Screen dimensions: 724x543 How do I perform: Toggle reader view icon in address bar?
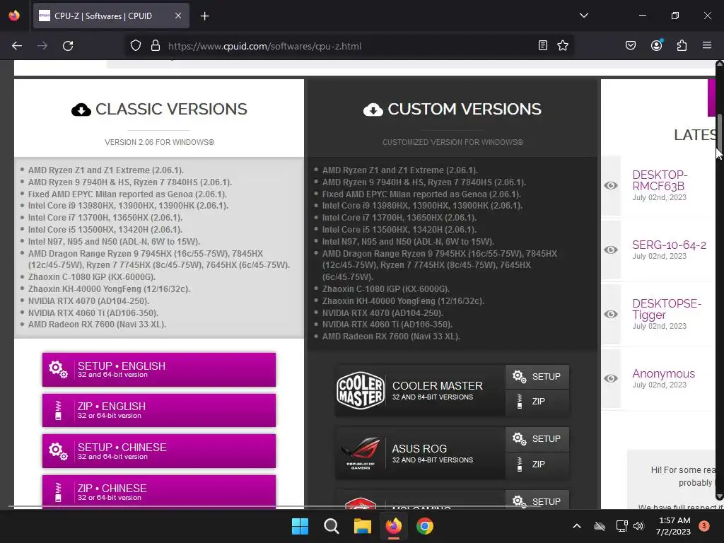pyautogui.click(x=543, y=45)
